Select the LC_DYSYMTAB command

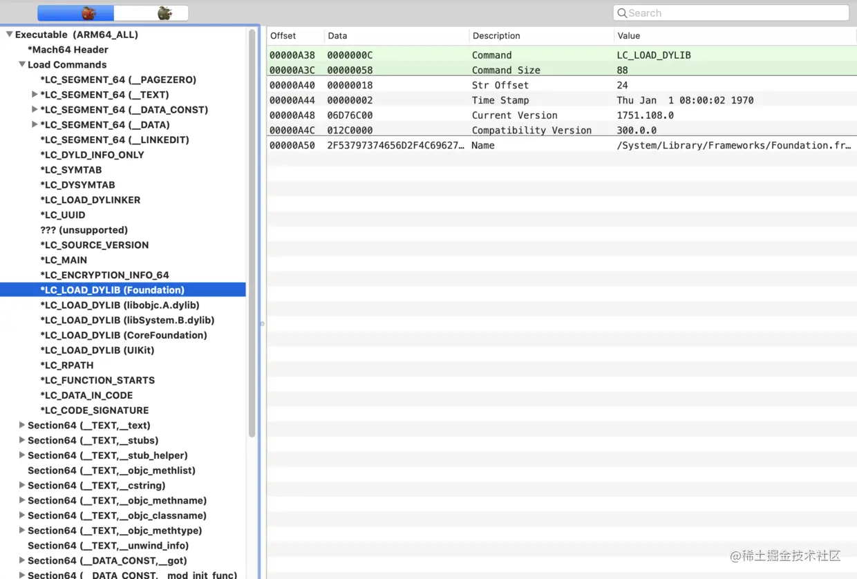point(77,185)
